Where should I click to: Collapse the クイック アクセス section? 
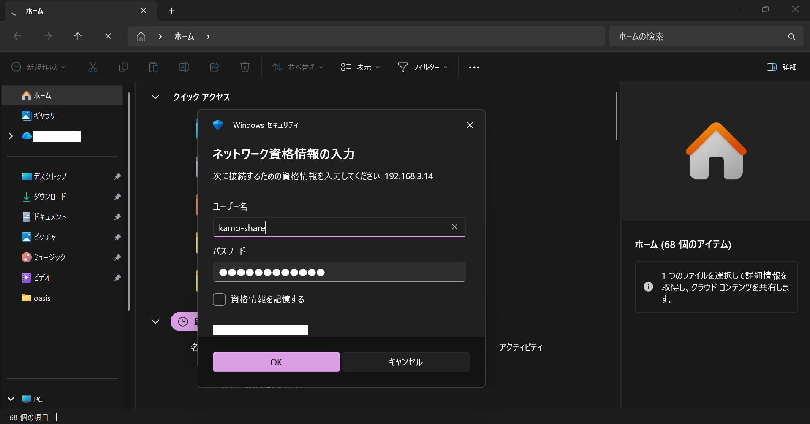click(155, 97)
